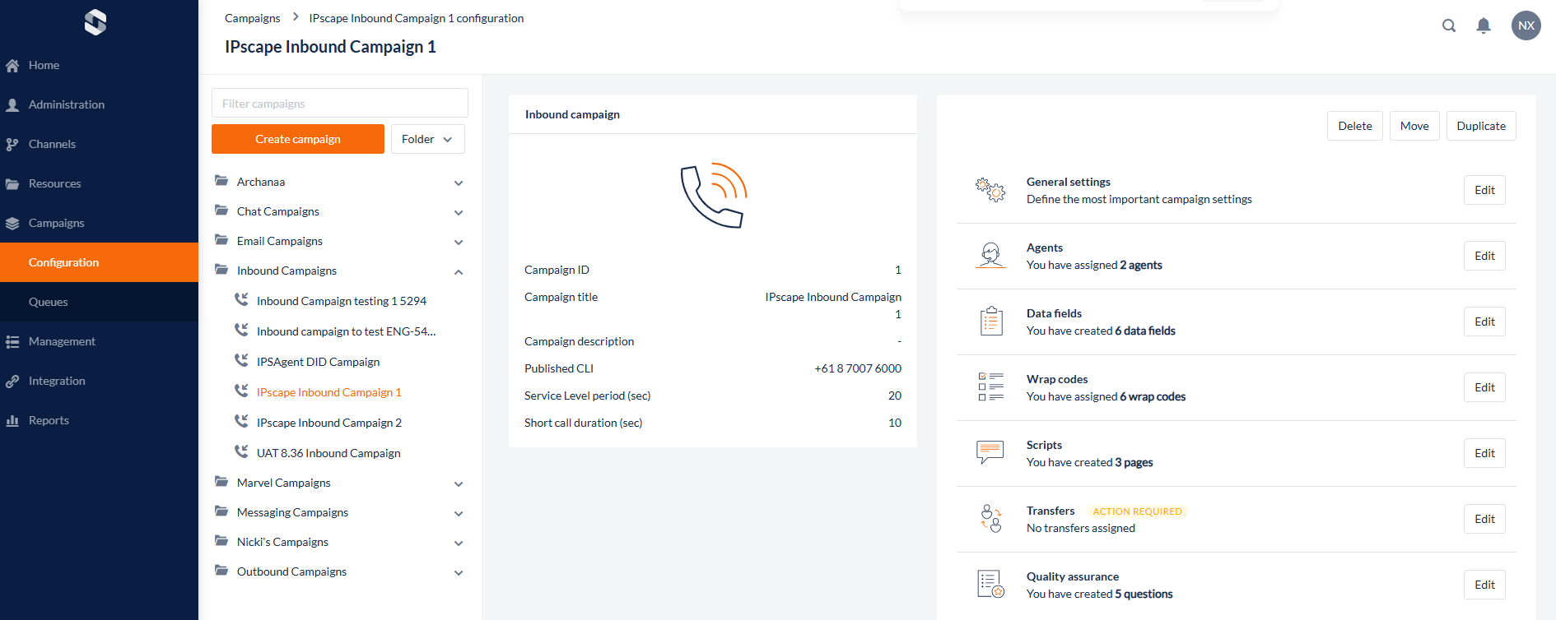Expand the Chat Campaigns folder chevron
This screenshot has width=1556, height=620.
(x=459, y=212)
